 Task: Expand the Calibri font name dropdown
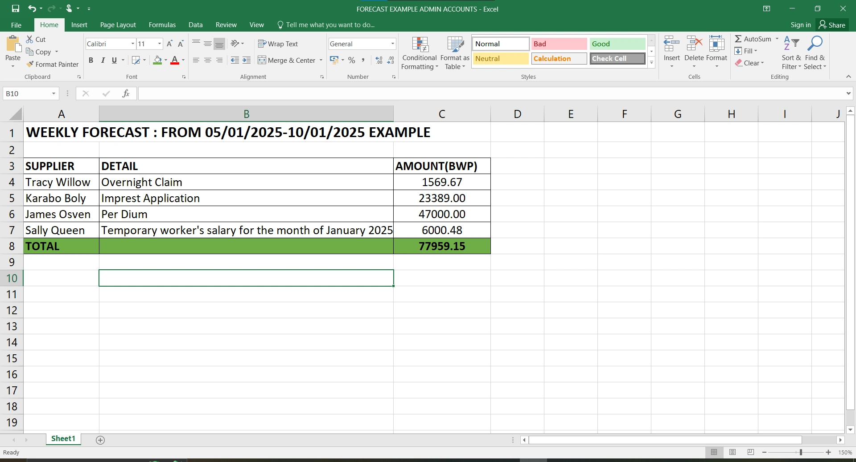tap(133, 44)
